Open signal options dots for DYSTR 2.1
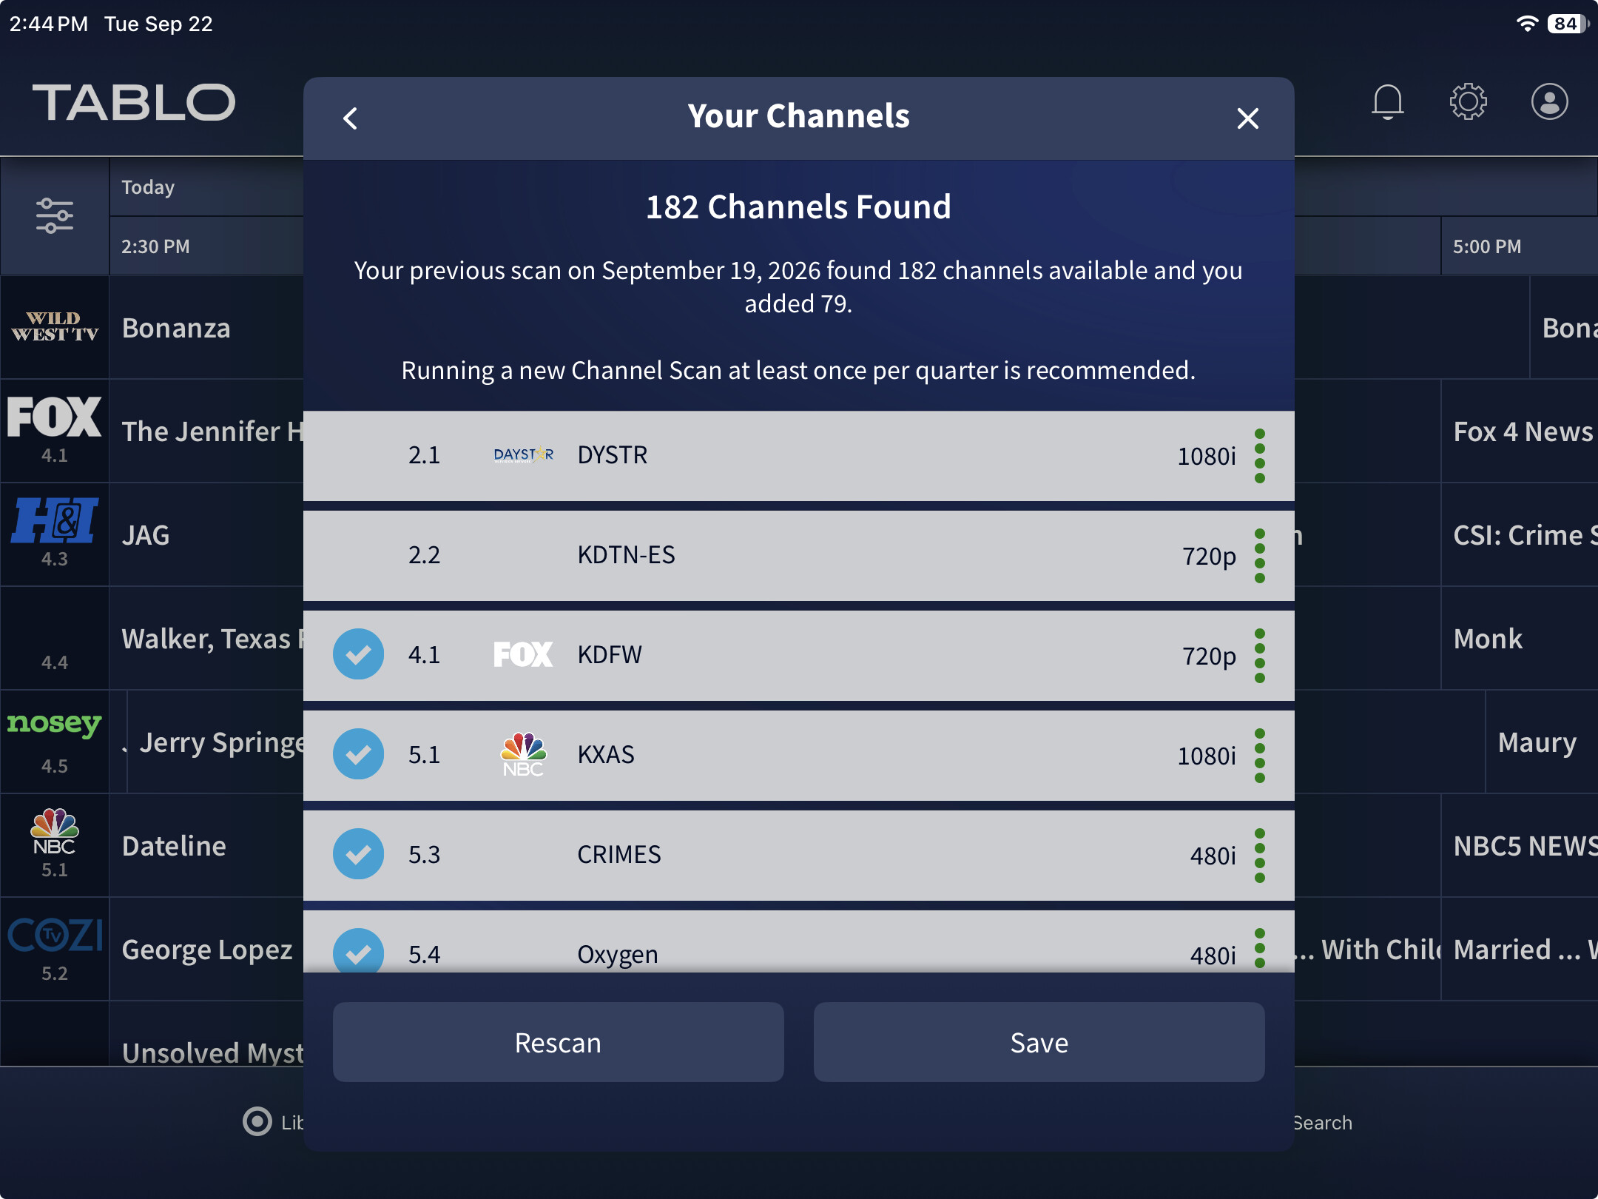 point(1260,455)
